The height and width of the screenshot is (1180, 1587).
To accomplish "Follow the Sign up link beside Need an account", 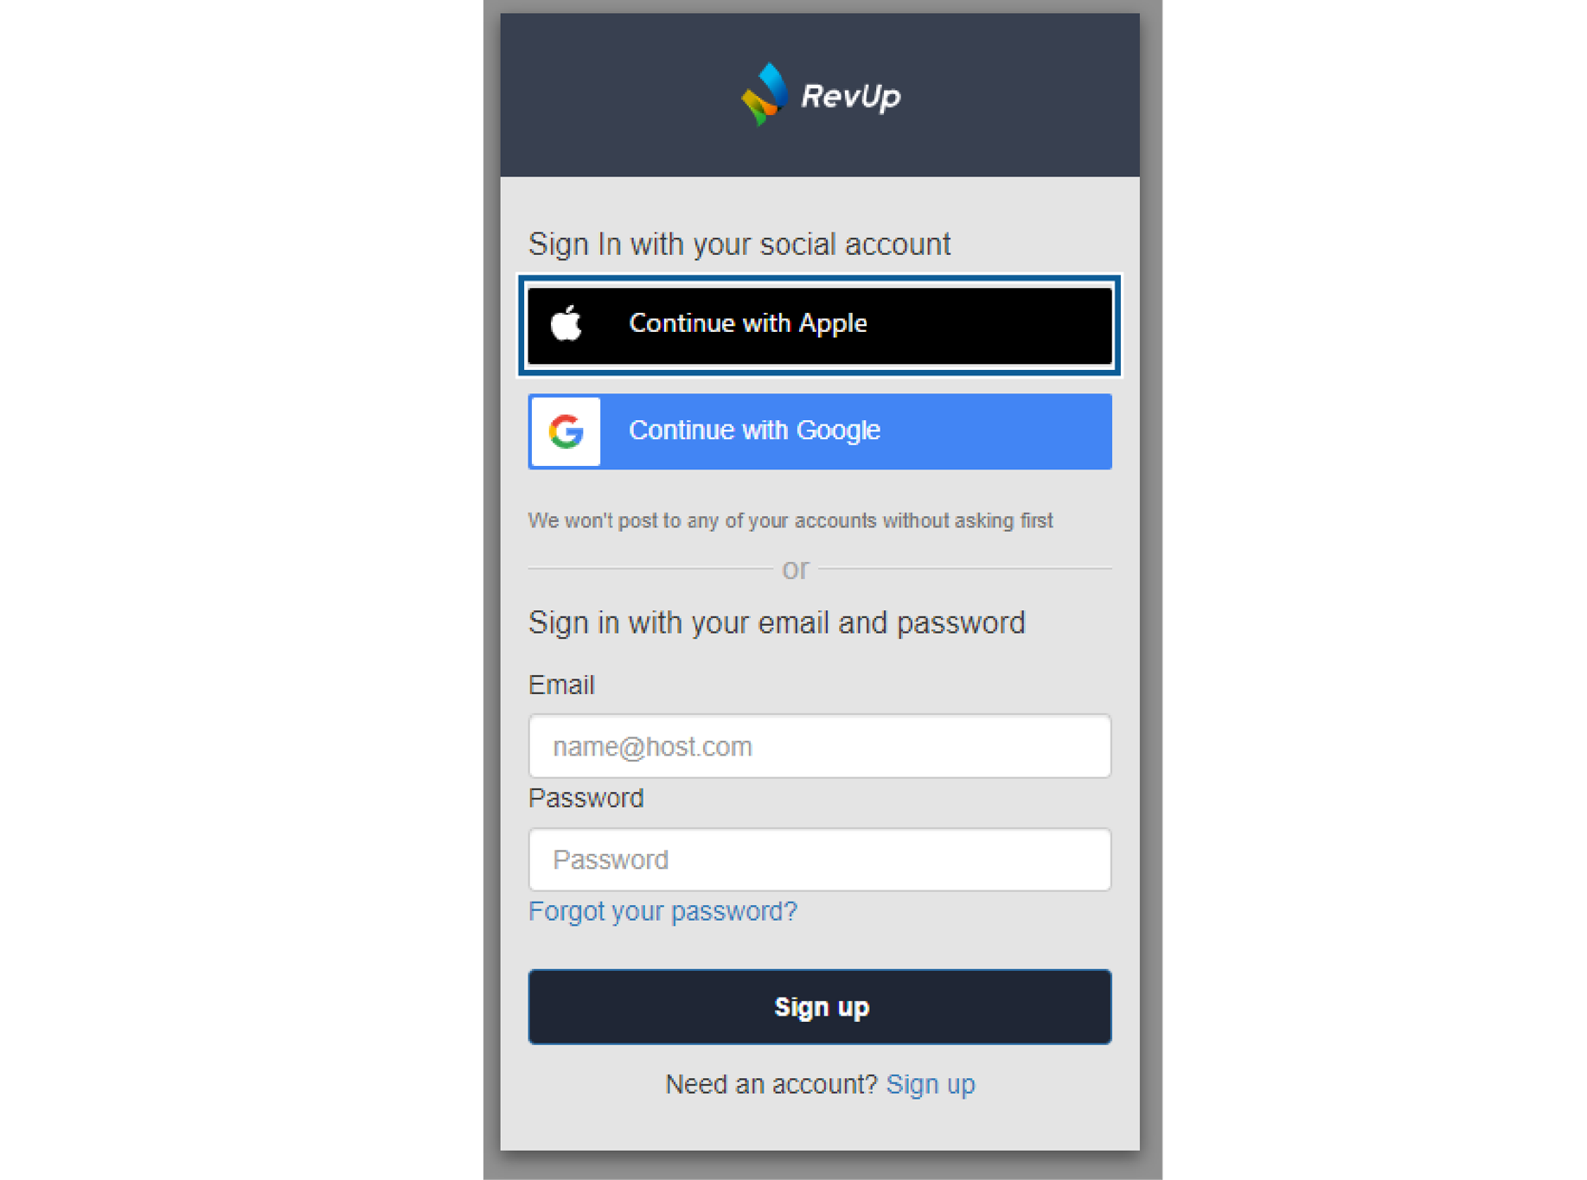I will pyautogui.click(x=931, y=1083).
